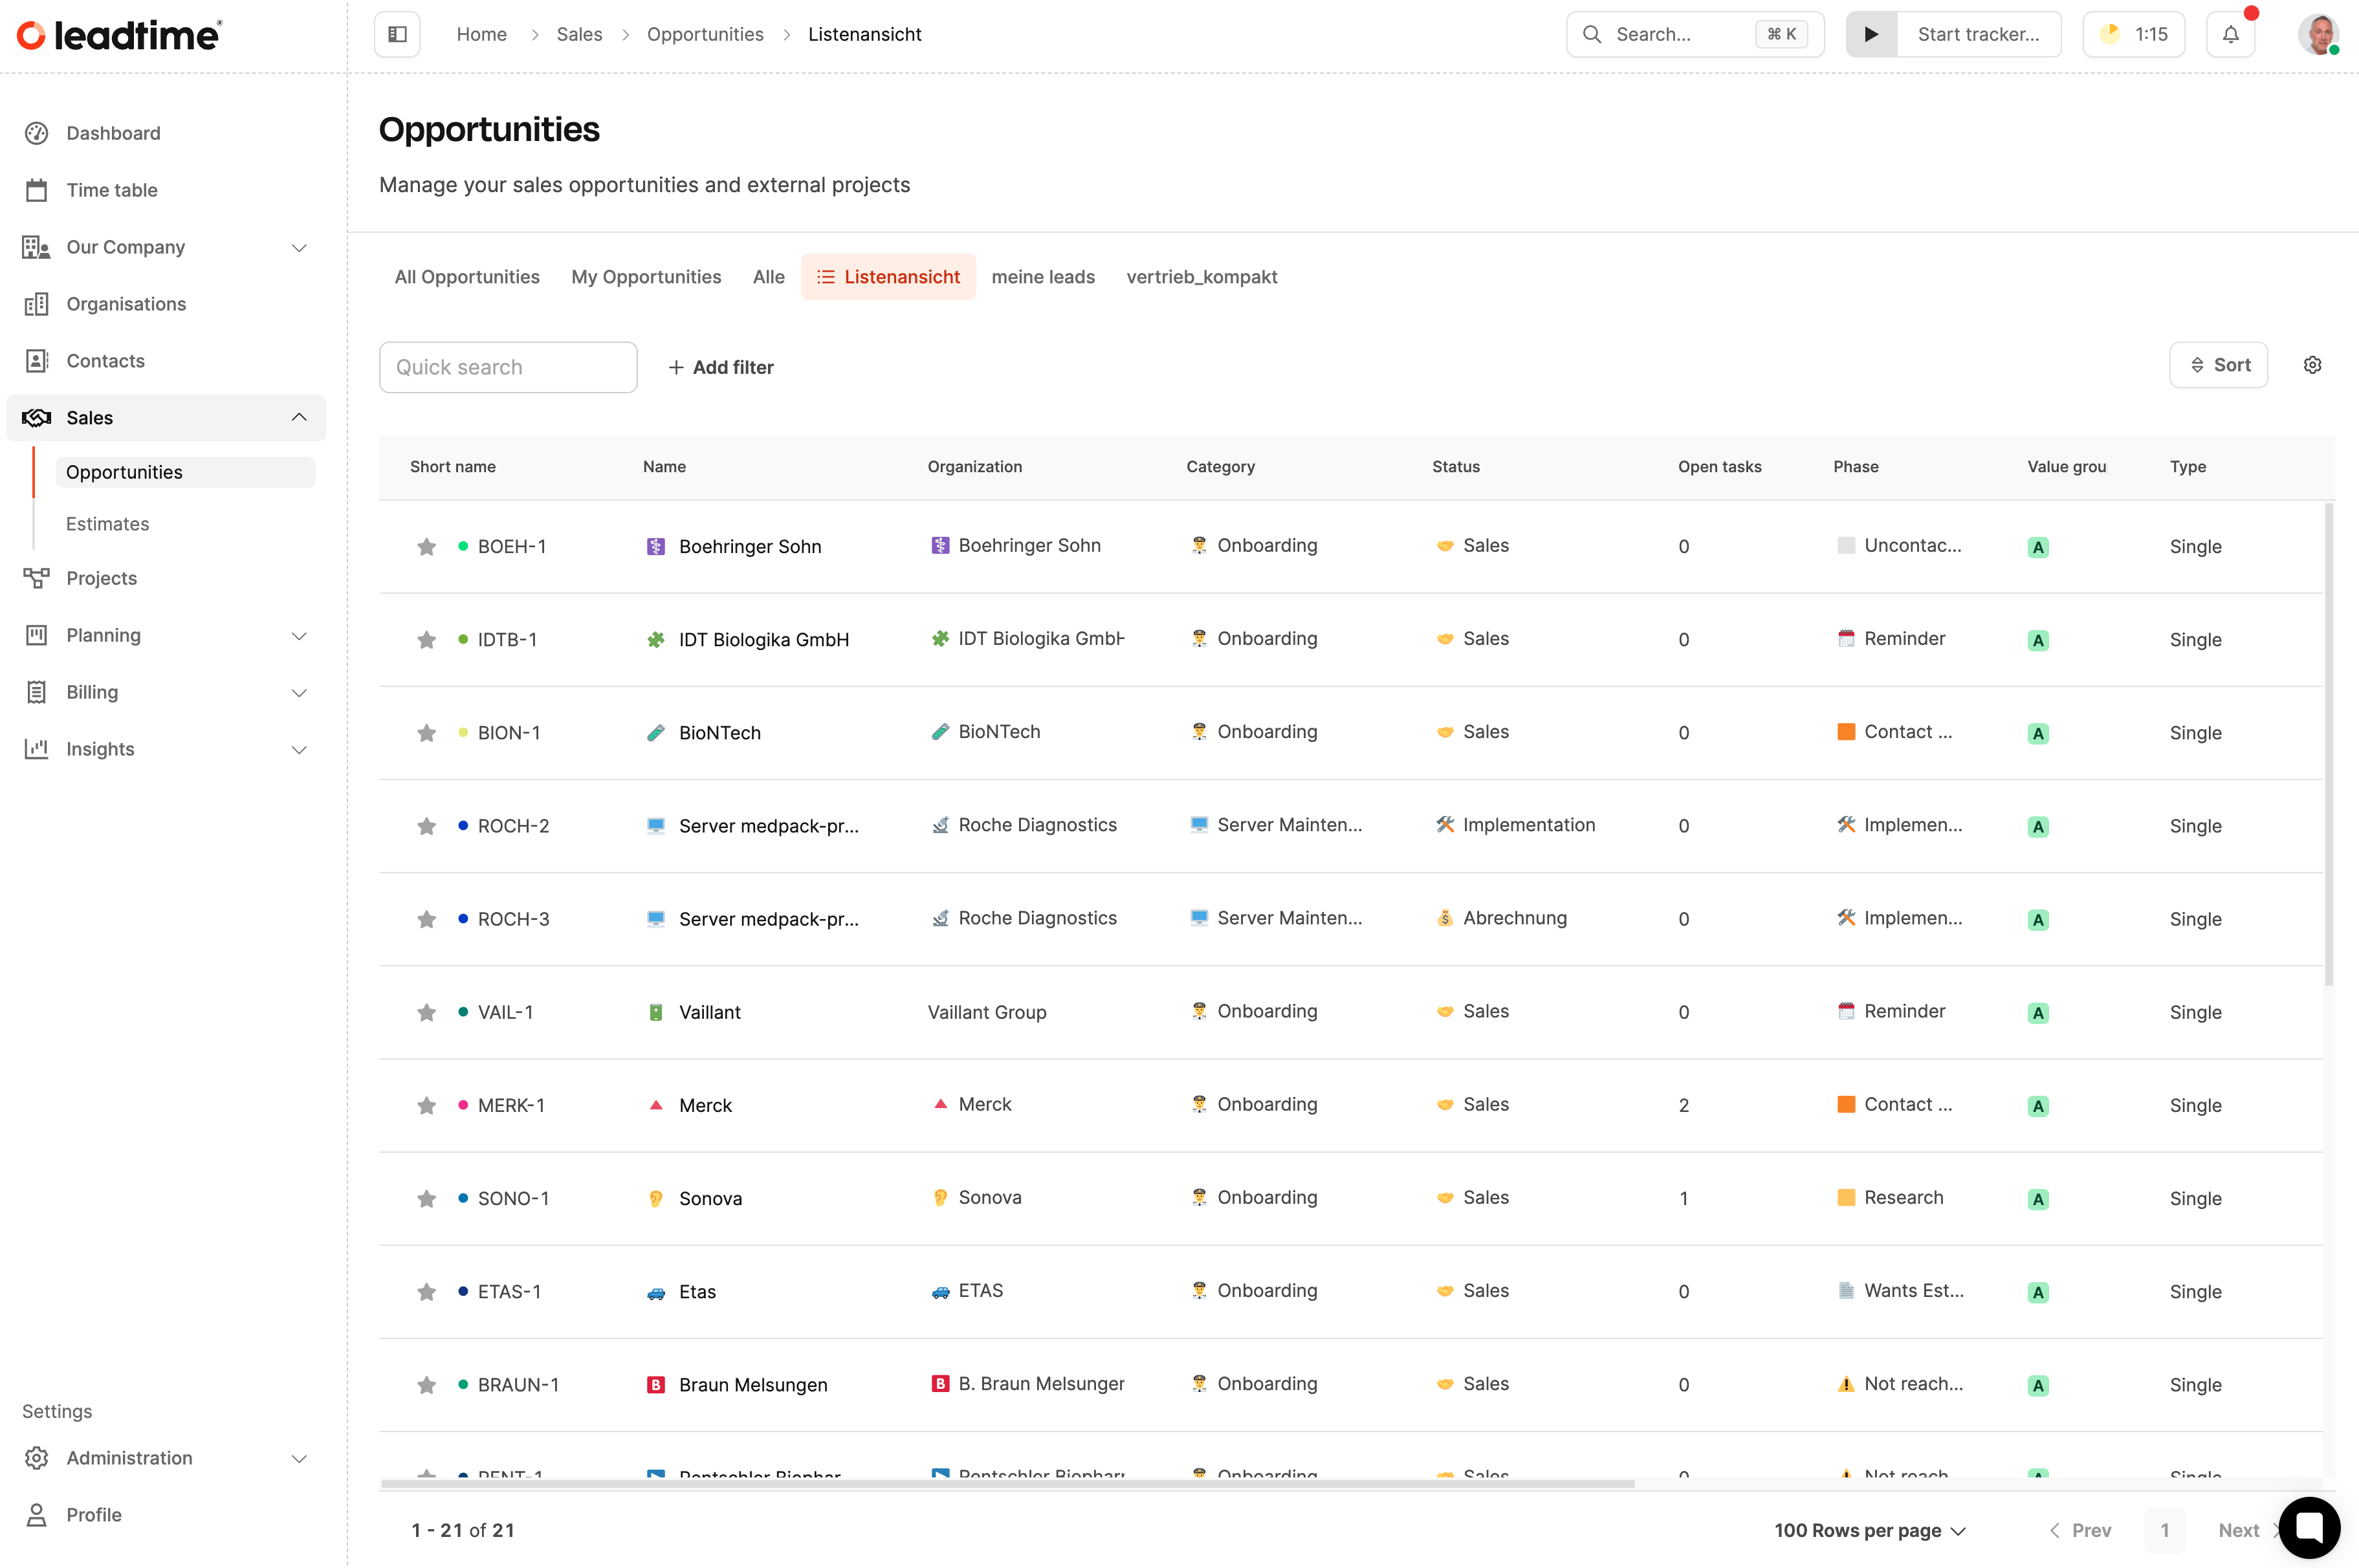Click the Add filter button
Viewport: 2359px width, 1568px height.
click(720, 367)
